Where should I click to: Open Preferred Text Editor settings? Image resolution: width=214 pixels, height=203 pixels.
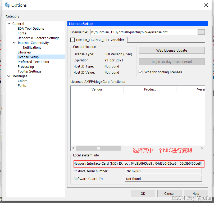pyautogui.click(x=34, y=62)
